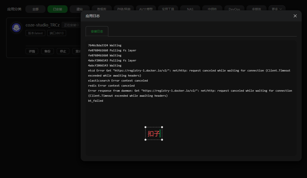Open the 更多 category dropdown
This screenshot has width=307, height=178.
pyautogui.click(x=277, y=9)
